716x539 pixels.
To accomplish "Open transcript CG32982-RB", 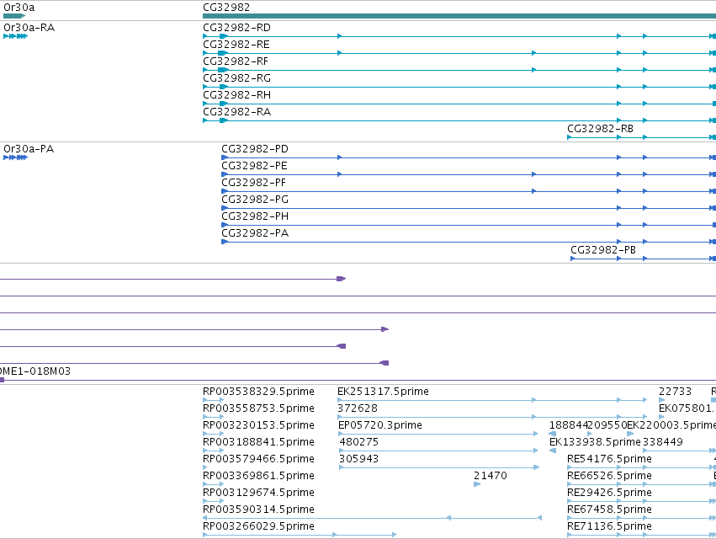I will click(600, 129).
